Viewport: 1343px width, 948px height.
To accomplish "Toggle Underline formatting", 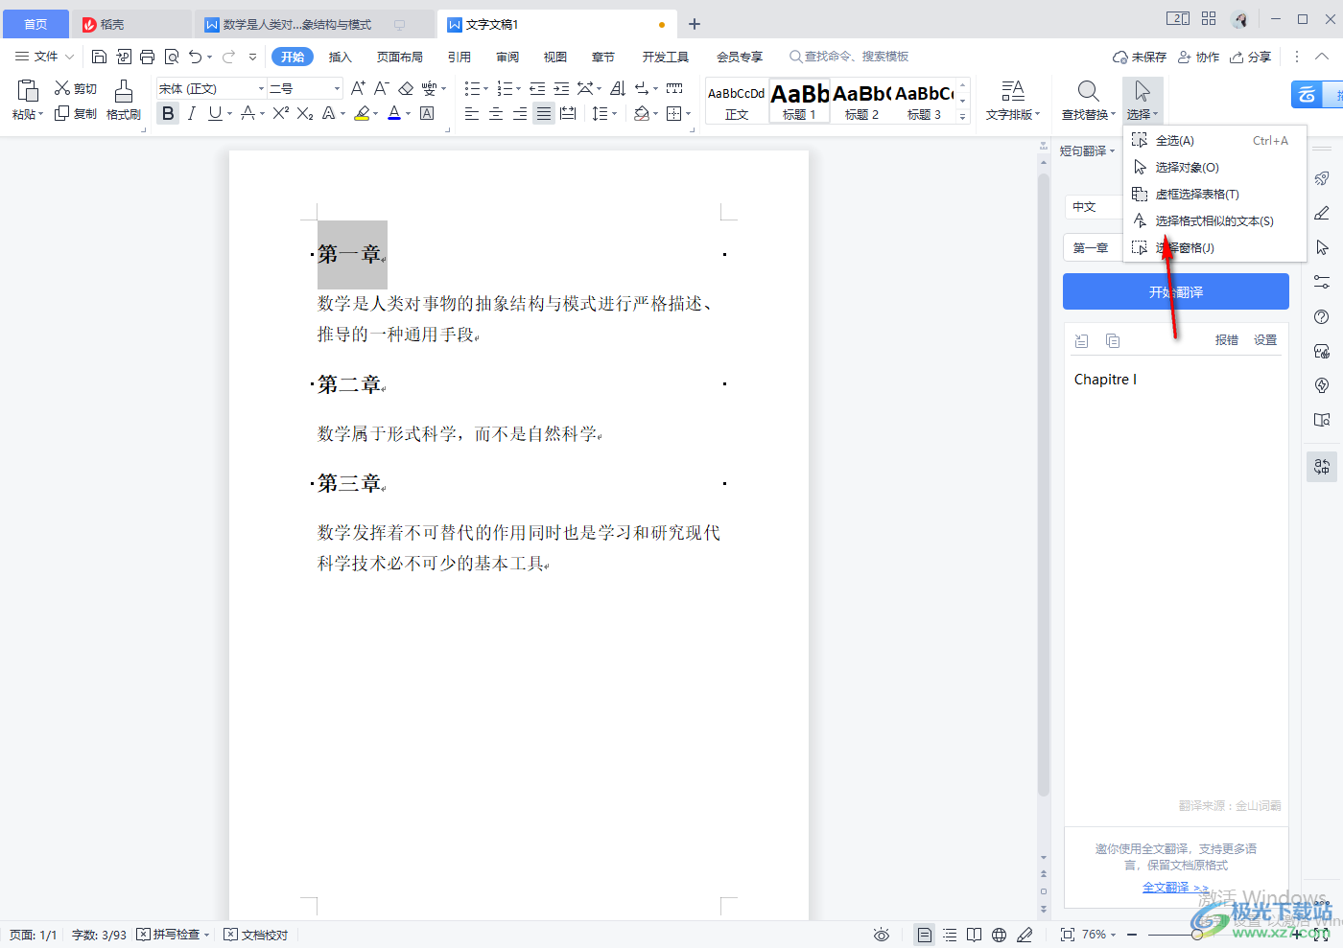I will coord(215,113).
